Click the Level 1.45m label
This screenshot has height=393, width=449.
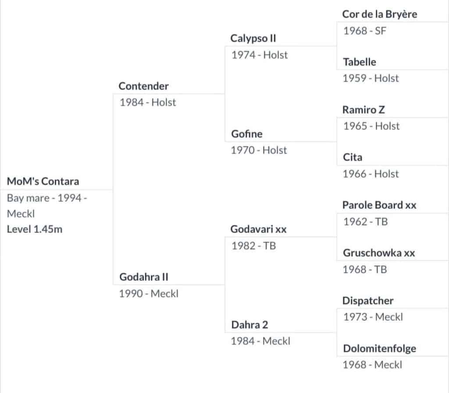(x=35, y=229)
